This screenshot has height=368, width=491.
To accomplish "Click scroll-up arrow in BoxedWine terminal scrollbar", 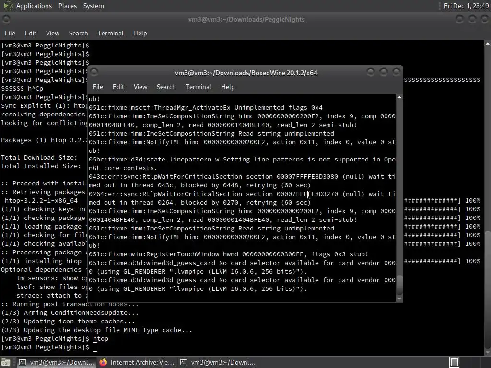I will tap(399, 97).
